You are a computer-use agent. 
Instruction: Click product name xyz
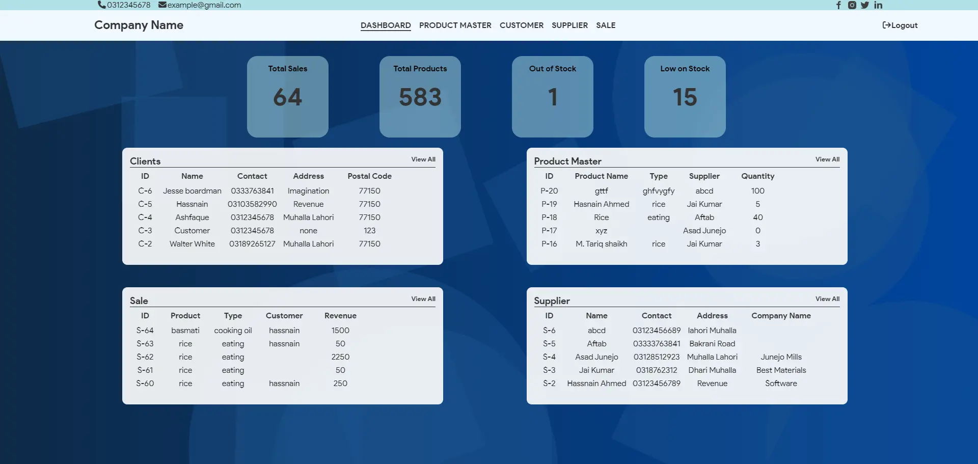(602, 231)
